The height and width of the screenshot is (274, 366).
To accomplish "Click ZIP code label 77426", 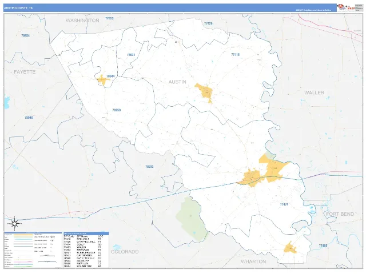I will pyautogui.click(x=208, y=23).
